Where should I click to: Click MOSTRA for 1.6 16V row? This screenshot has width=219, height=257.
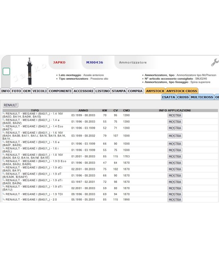pos(175,136)
